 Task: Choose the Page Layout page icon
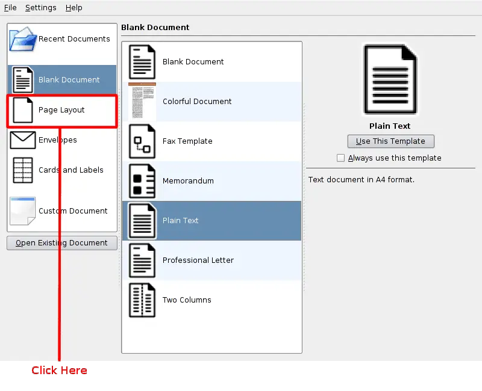(x=23, y=110)
